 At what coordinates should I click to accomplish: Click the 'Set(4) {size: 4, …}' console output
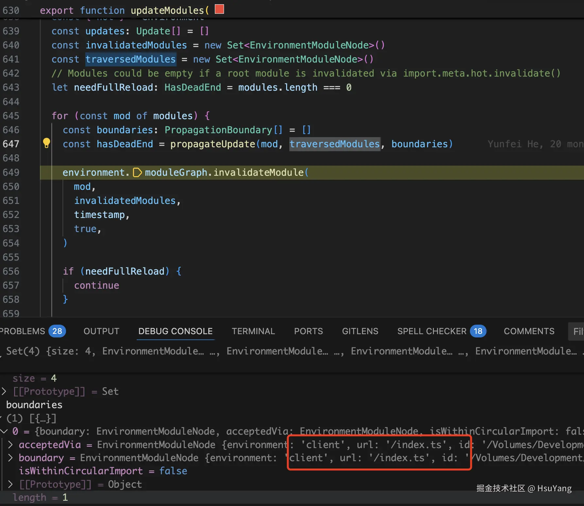(292, 351)
